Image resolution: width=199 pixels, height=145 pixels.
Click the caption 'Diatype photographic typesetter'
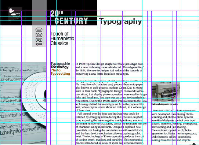click(165, 104)
